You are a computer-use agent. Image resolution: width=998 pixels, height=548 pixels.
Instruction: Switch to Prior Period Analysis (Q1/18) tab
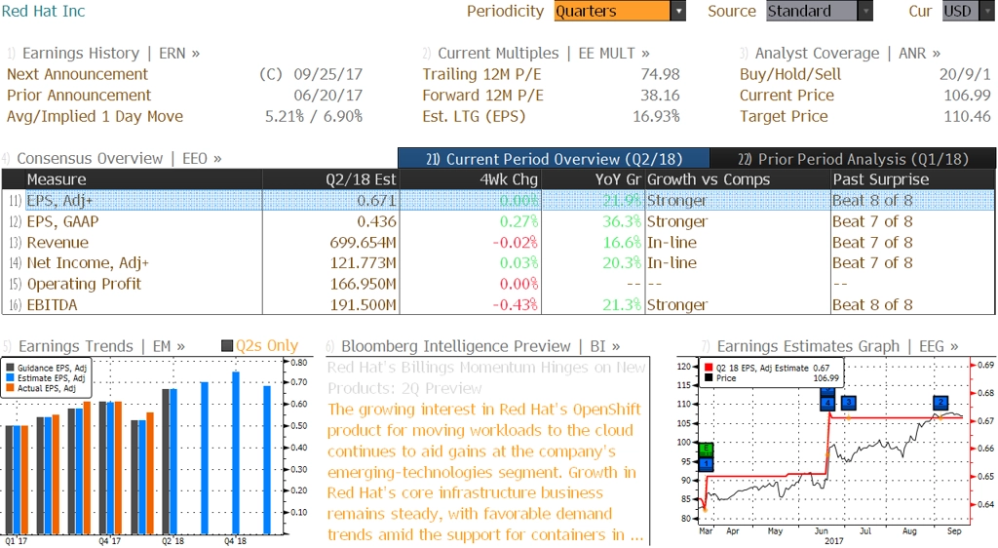pyautogui.click(x=853, y=159)
